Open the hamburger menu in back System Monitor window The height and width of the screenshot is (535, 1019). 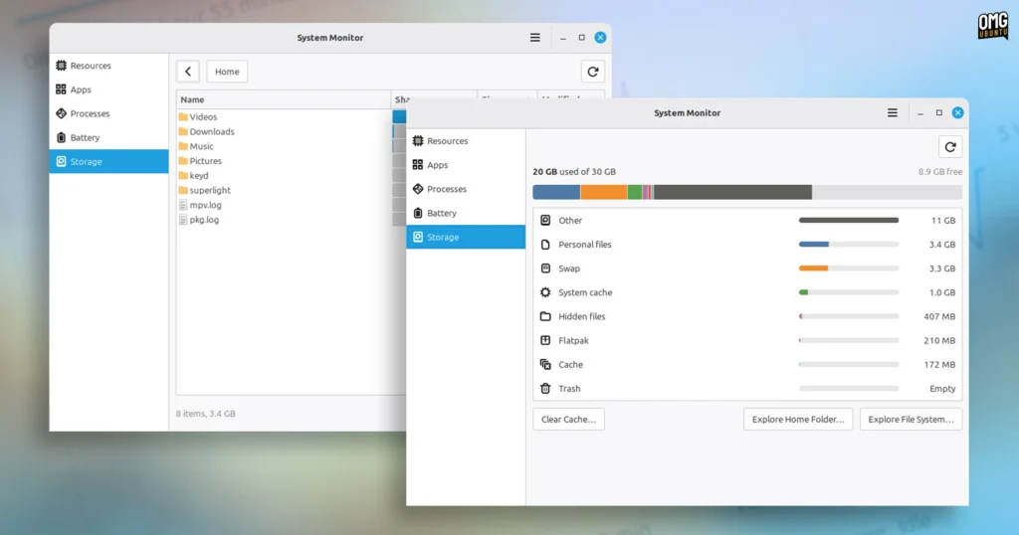tap(534, 38)
